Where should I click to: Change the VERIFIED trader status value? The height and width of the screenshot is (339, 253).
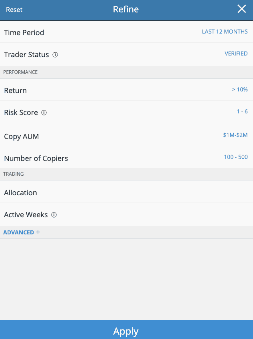tap(236, 54)
